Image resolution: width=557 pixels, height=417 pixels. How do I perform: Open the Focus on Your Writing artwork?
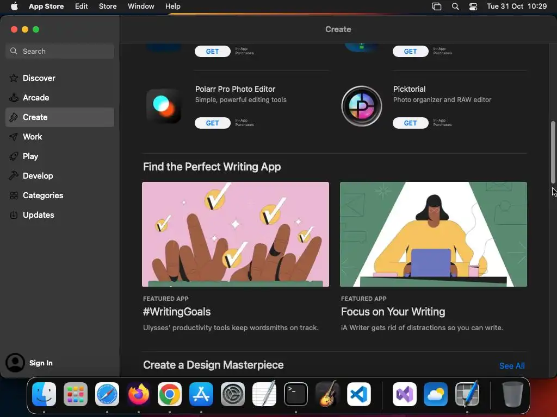434,234
